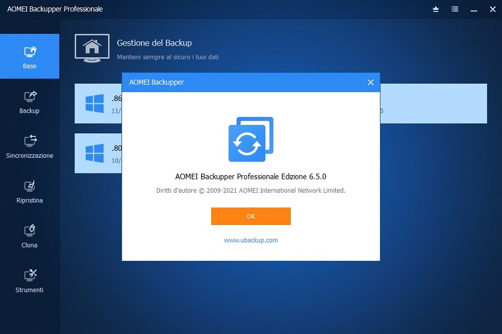Open the Strumenti tools section
This screenshot has width=502, height=334.
tap(30, 281)
